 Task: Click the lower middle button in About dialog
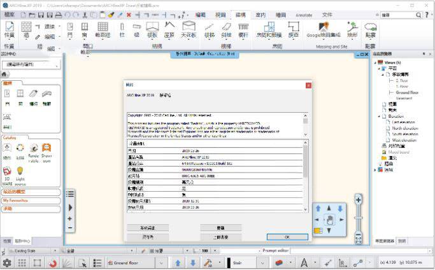pyautogui.click(x=221, y=237)
